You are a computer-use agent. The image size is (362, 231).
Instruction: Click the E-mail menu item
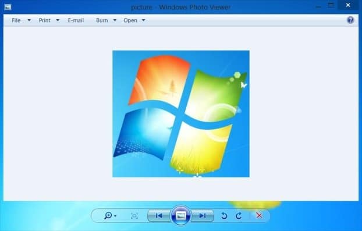76,20
